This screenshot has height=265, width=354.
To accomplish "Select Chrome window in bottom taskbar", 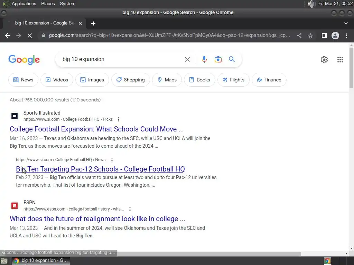I will 41,261.
